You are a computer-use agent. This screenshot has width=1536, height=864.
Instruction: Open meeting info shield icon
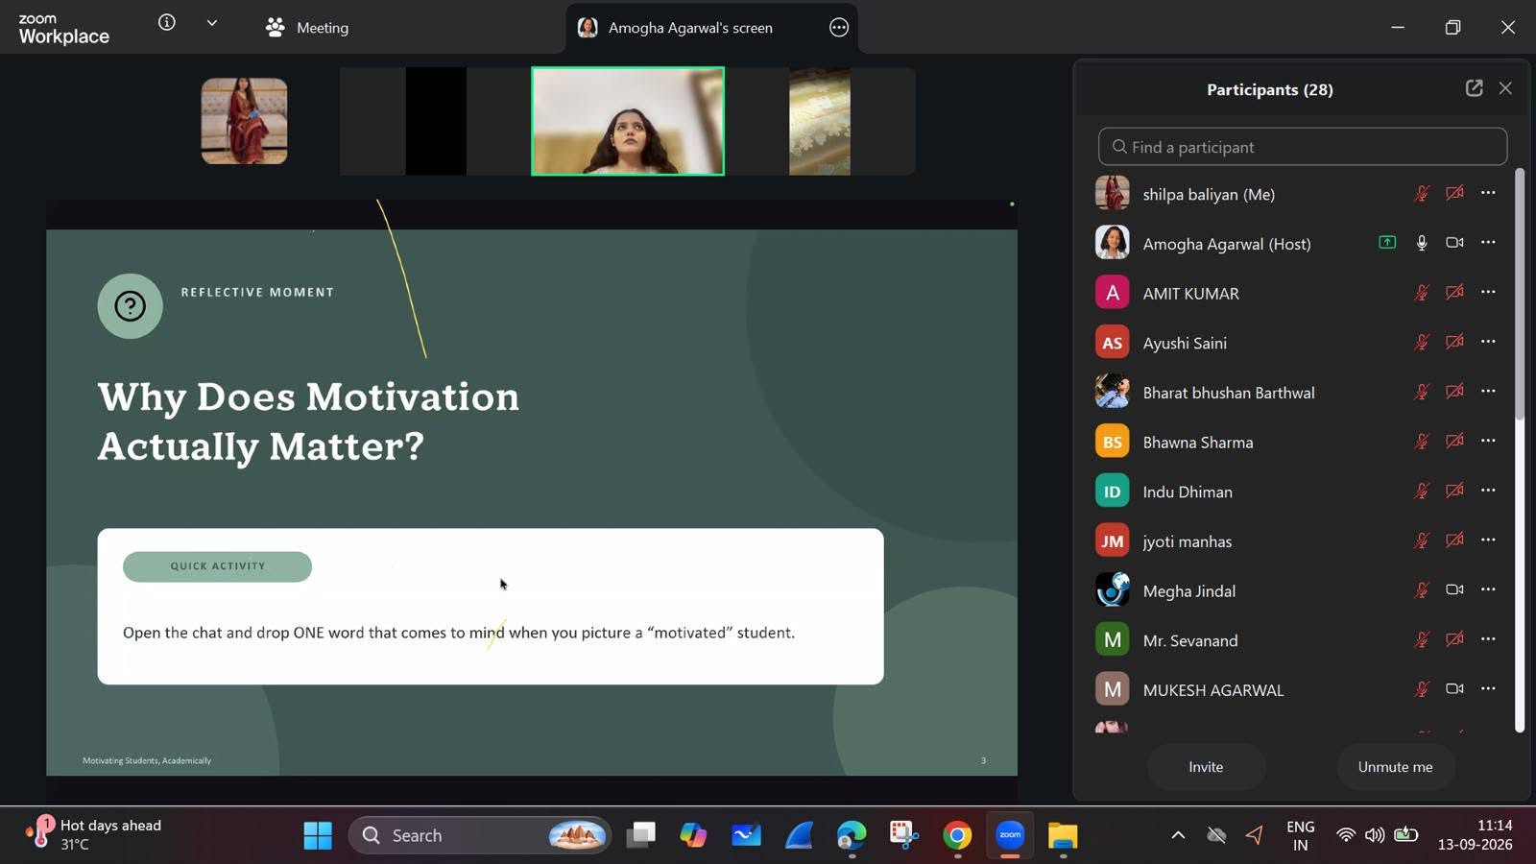click(167, 22)
